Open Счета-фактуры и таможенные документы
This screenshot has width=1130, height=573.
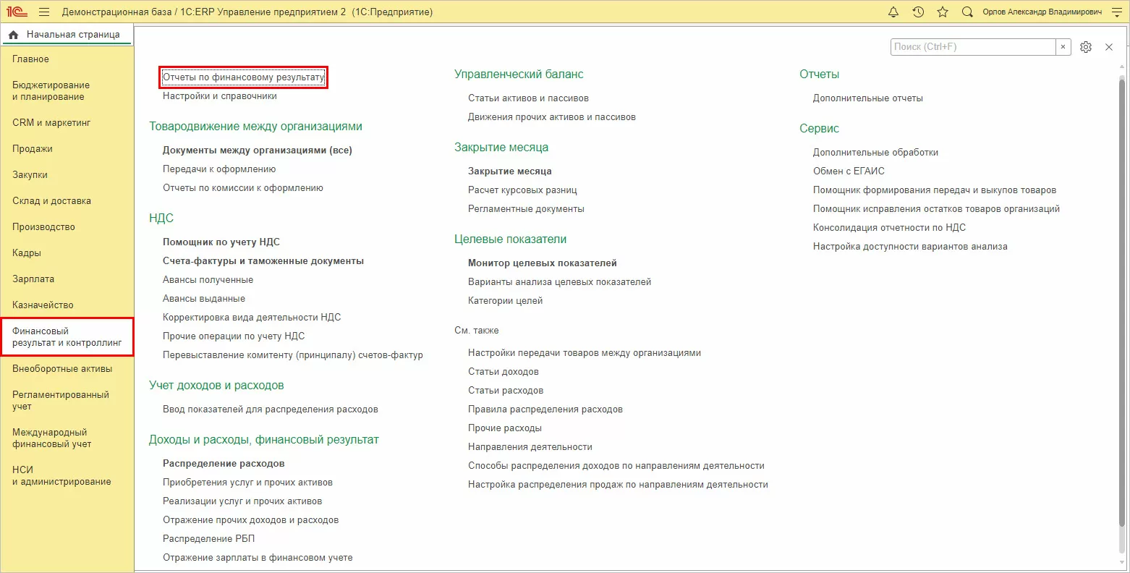[x=263, y=261]
